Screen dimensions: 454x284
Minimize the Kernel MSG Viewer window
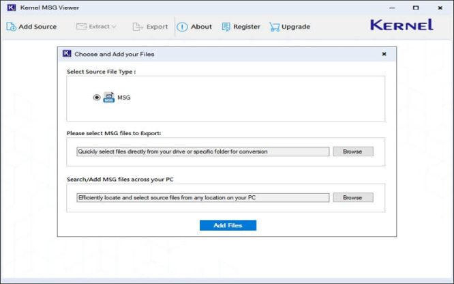point(393,8)
